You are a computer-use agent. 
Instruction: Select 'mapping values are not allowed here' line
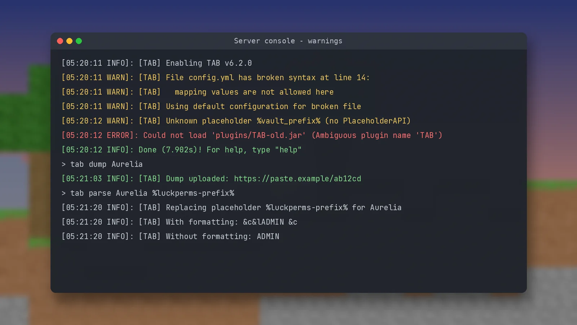coord(198,92)
